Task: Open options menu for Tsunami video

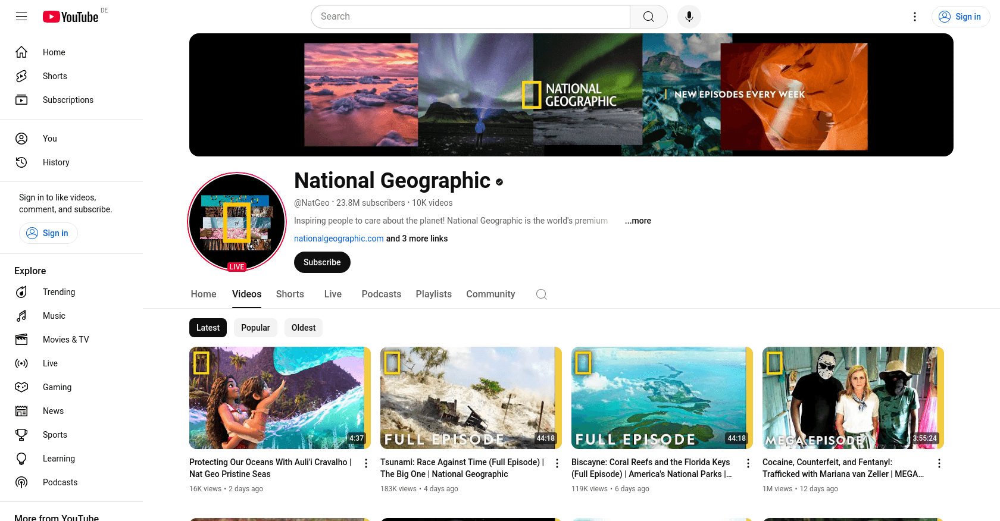Action: [x=557, y=463]
